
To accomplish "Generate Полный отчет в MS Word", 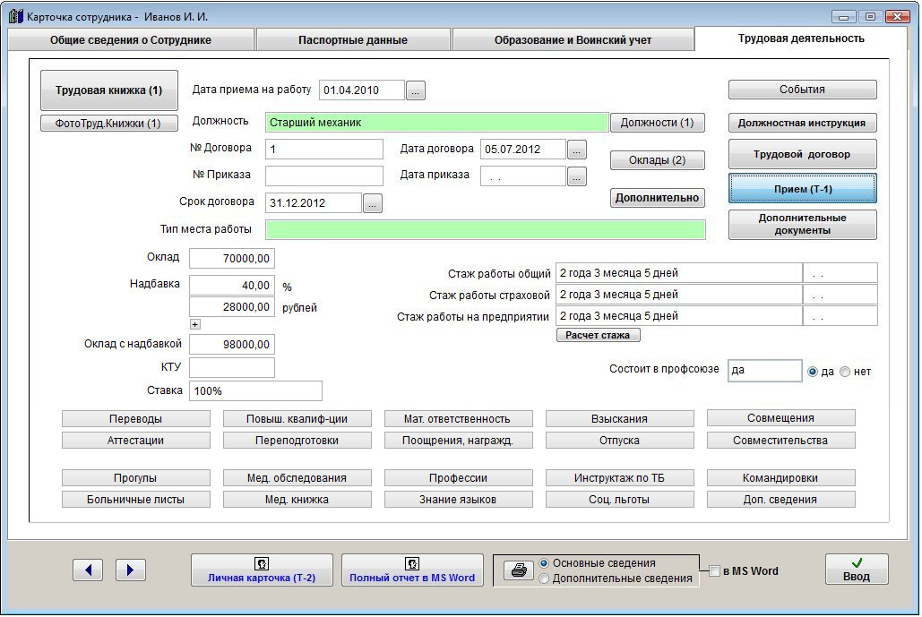I will click(412, 570).
